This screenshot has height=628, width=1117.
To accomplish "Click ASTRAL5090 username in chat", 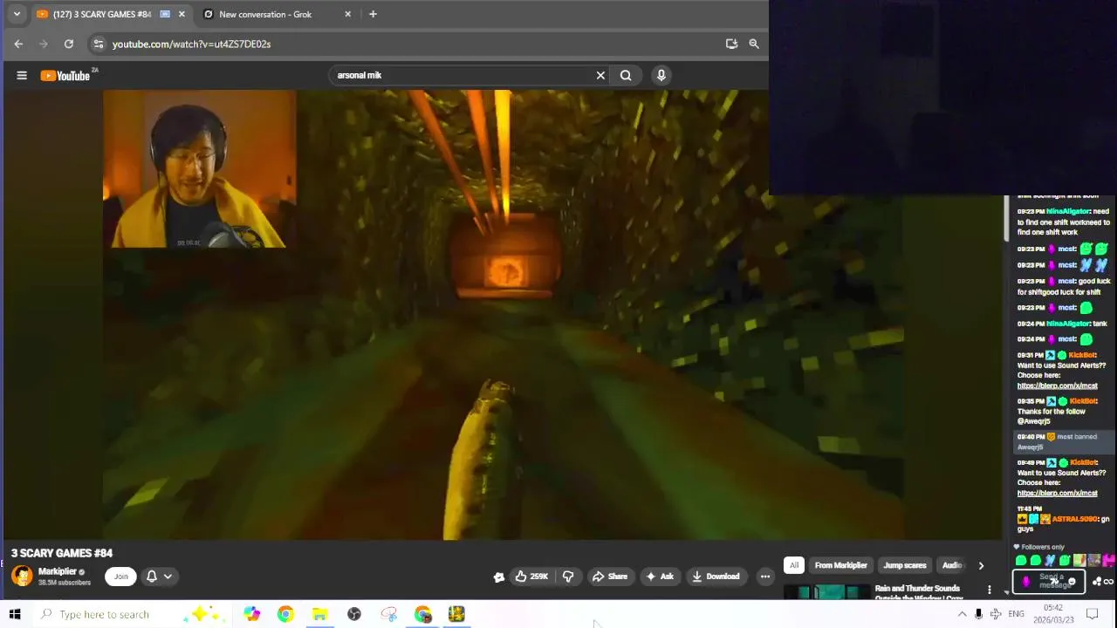I will pos(1074,519).
